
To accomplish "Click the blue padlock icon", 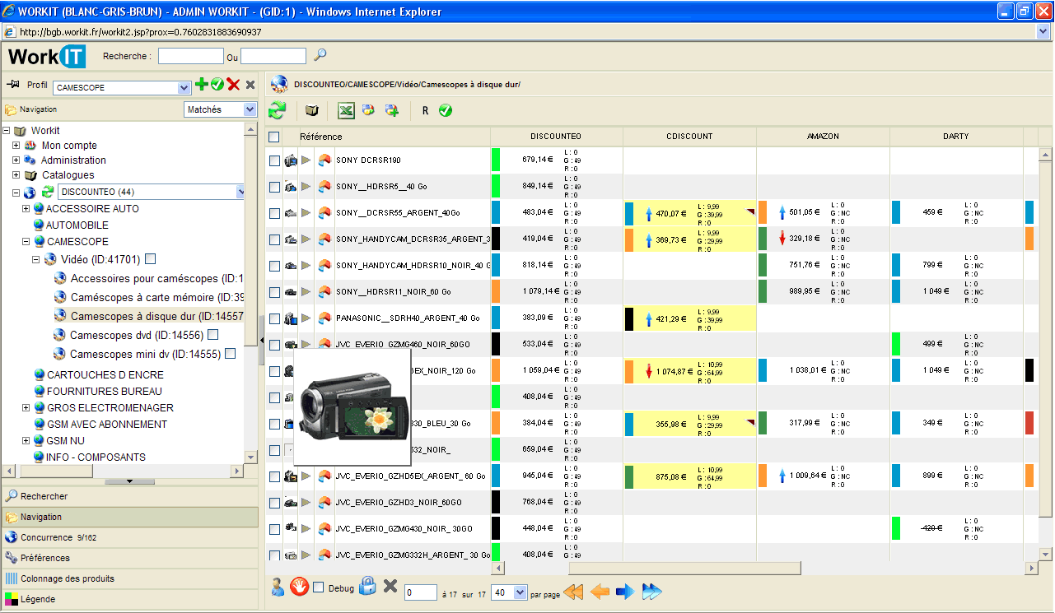I will (368, 586).
